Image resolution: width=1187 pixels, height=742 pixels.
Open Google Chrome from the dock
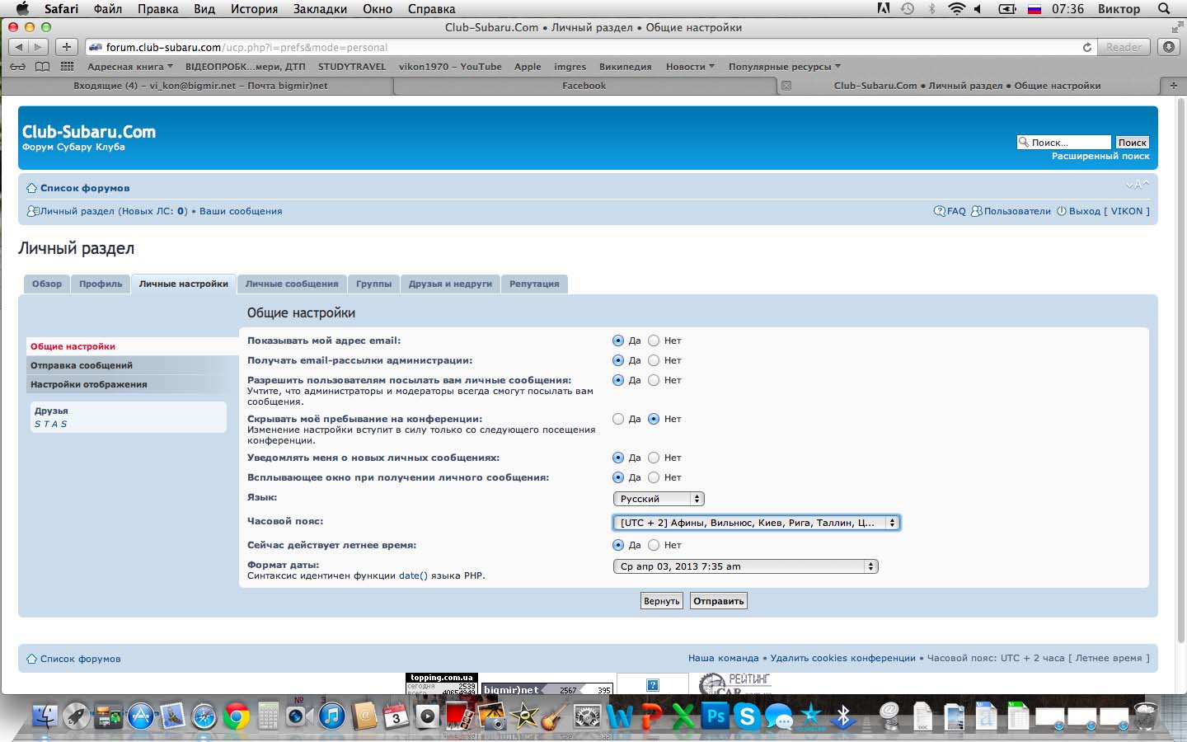pyautogui.click(x=236, y=716)
